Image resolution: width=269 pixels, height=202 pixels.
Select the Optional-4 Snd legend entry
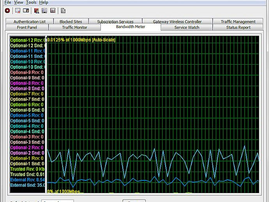(x=27, y=131)
